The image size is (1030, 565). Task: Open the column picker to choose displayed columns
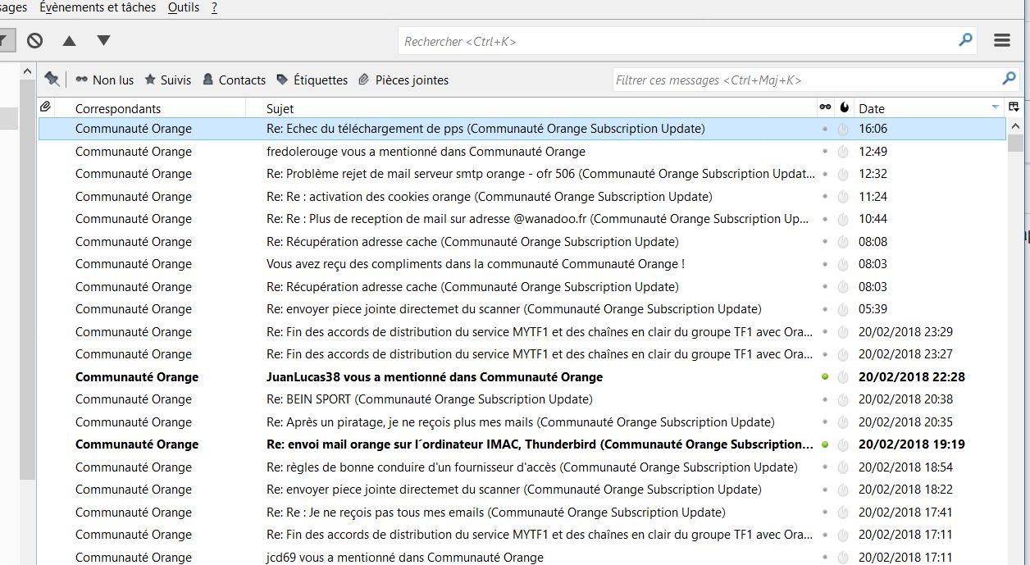coord(1014,107)
